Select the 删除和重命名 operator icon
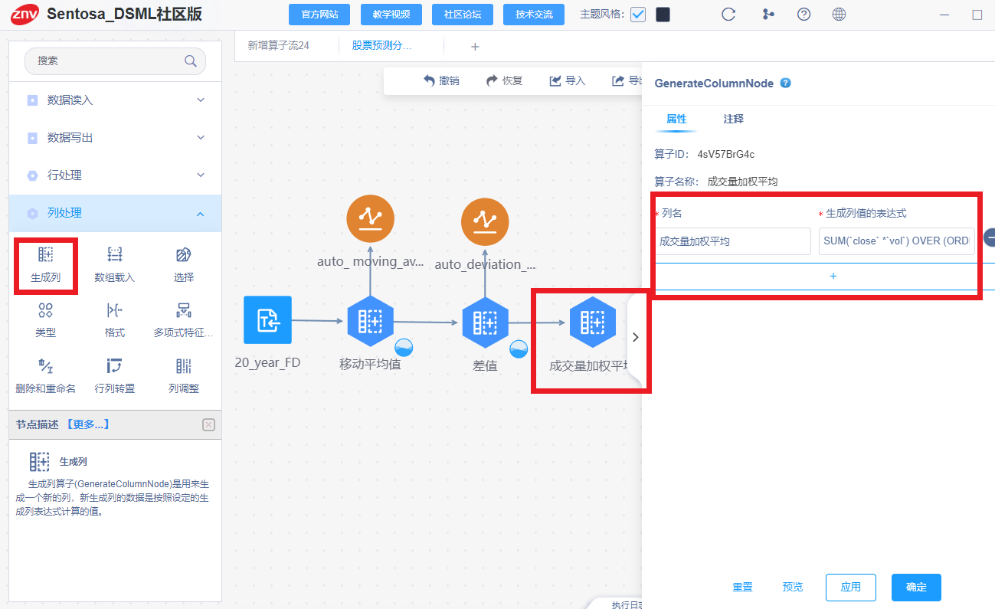 45,365
